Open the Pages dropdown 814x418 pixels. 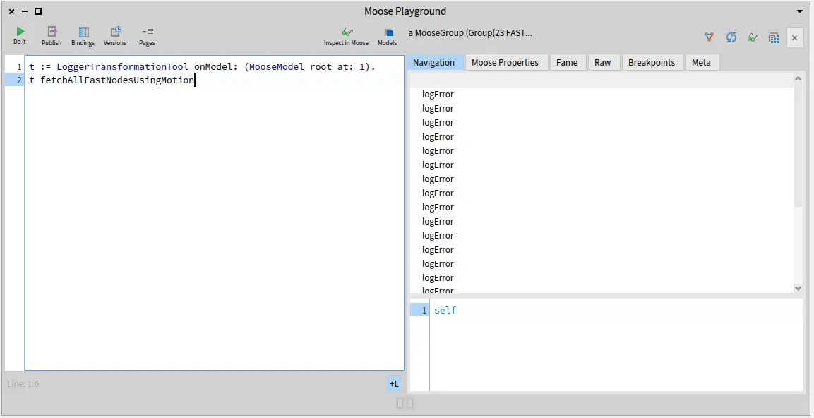[147, 36]
